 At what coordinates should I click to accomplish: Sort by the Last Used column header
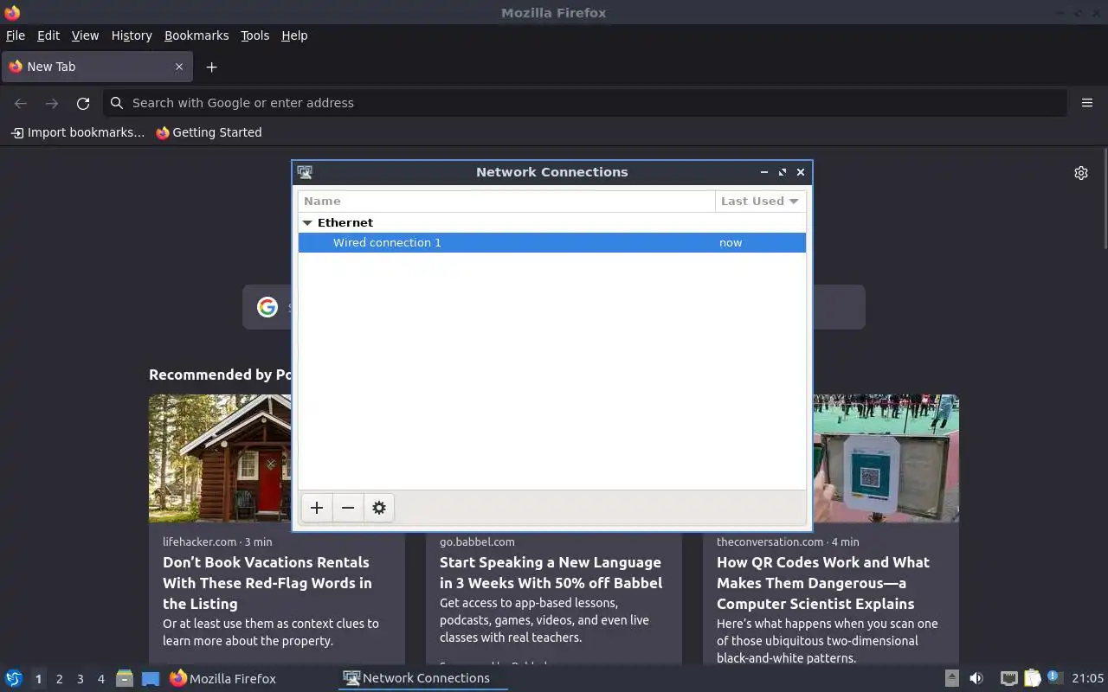point(760,201)
